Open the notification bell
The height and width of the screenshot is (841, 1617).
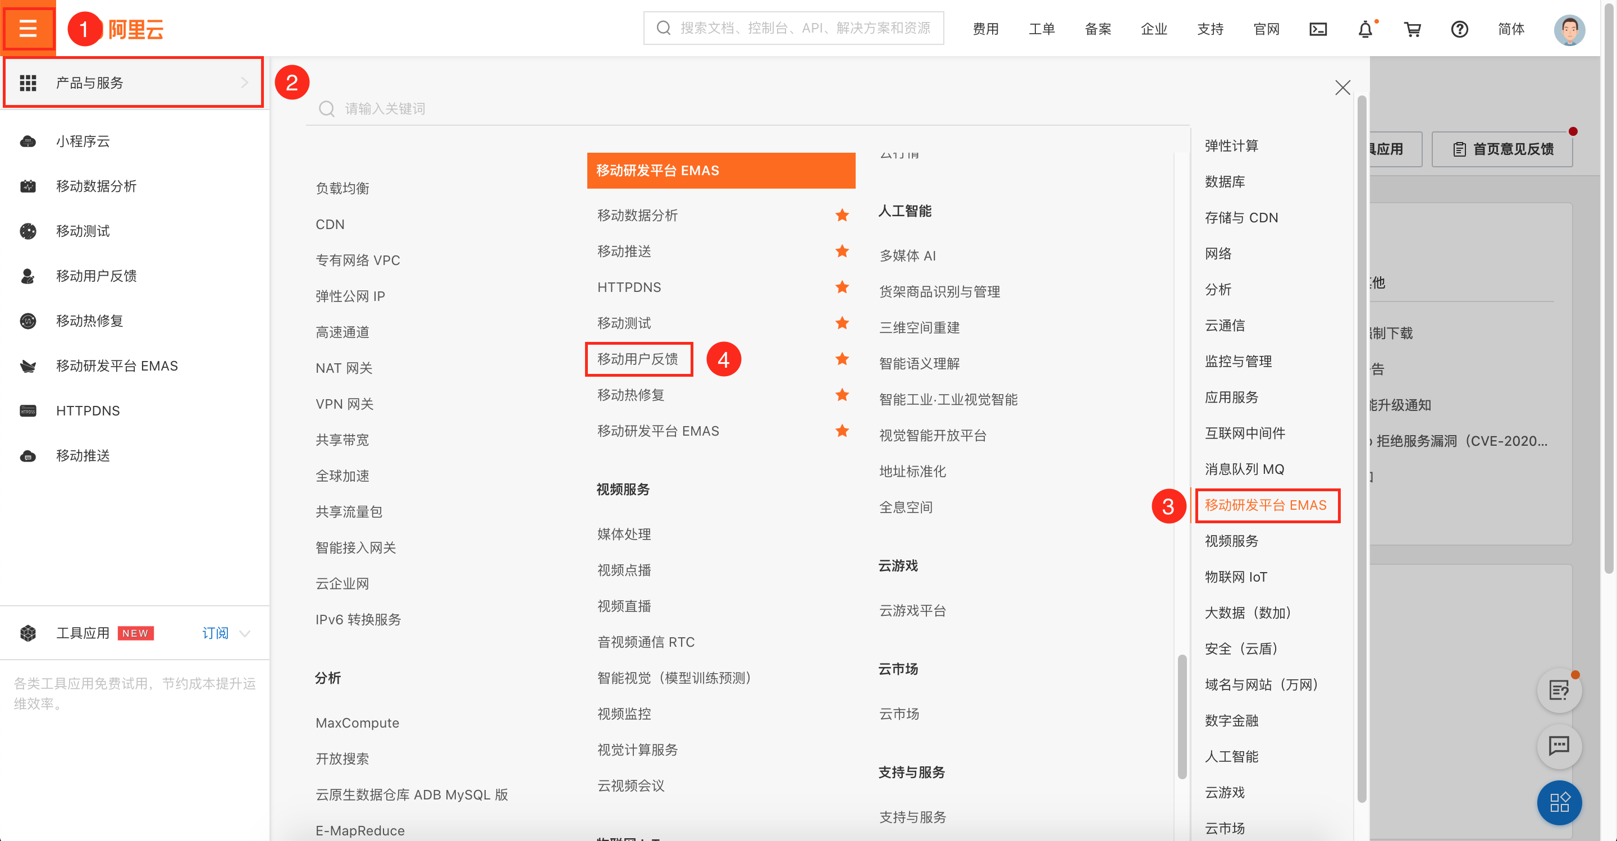[1365, 29]
